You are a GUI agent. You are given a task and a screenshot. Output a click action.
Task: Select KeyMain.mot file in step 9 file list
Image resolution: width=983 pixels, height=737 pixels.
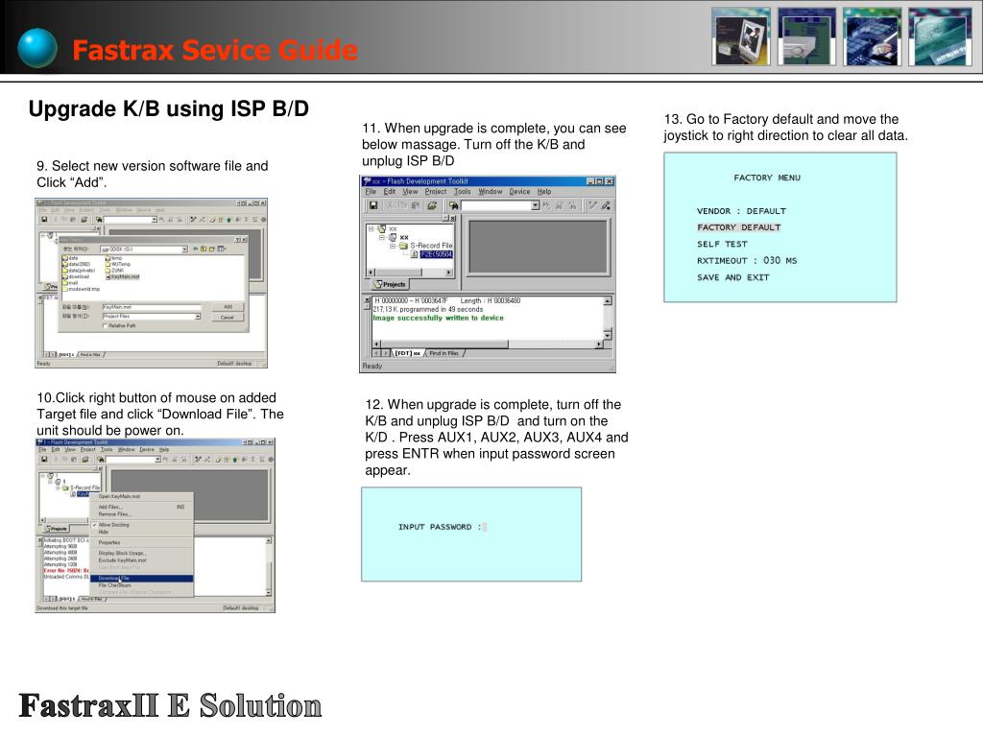coord(124,276)
